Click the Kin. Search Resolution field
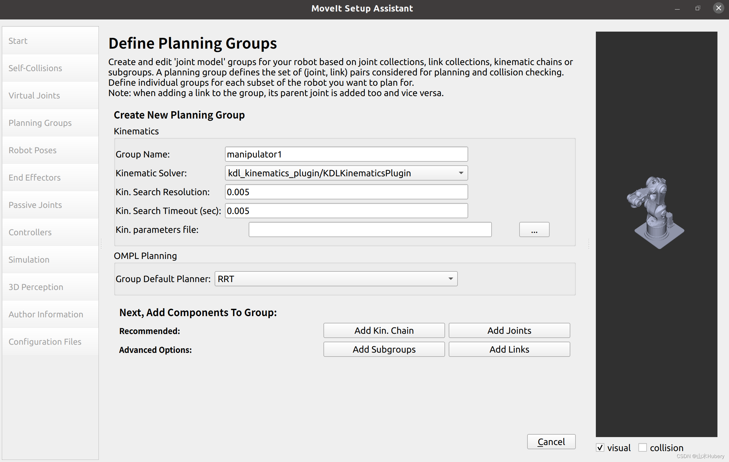 [346, 192]
